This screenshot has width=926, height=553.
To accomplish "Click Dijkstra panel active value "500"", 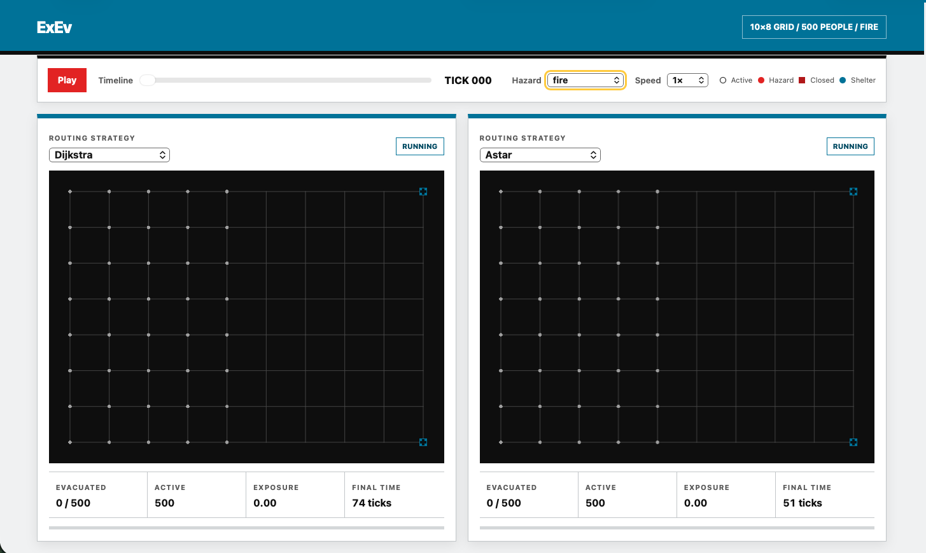I will coord(164,503).
